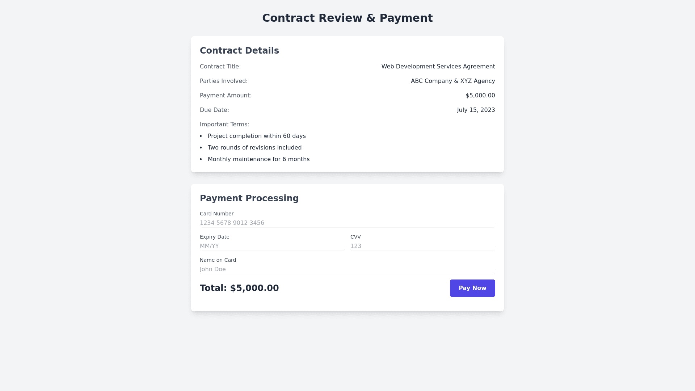Click the Contract Details heading

[239, 51]
